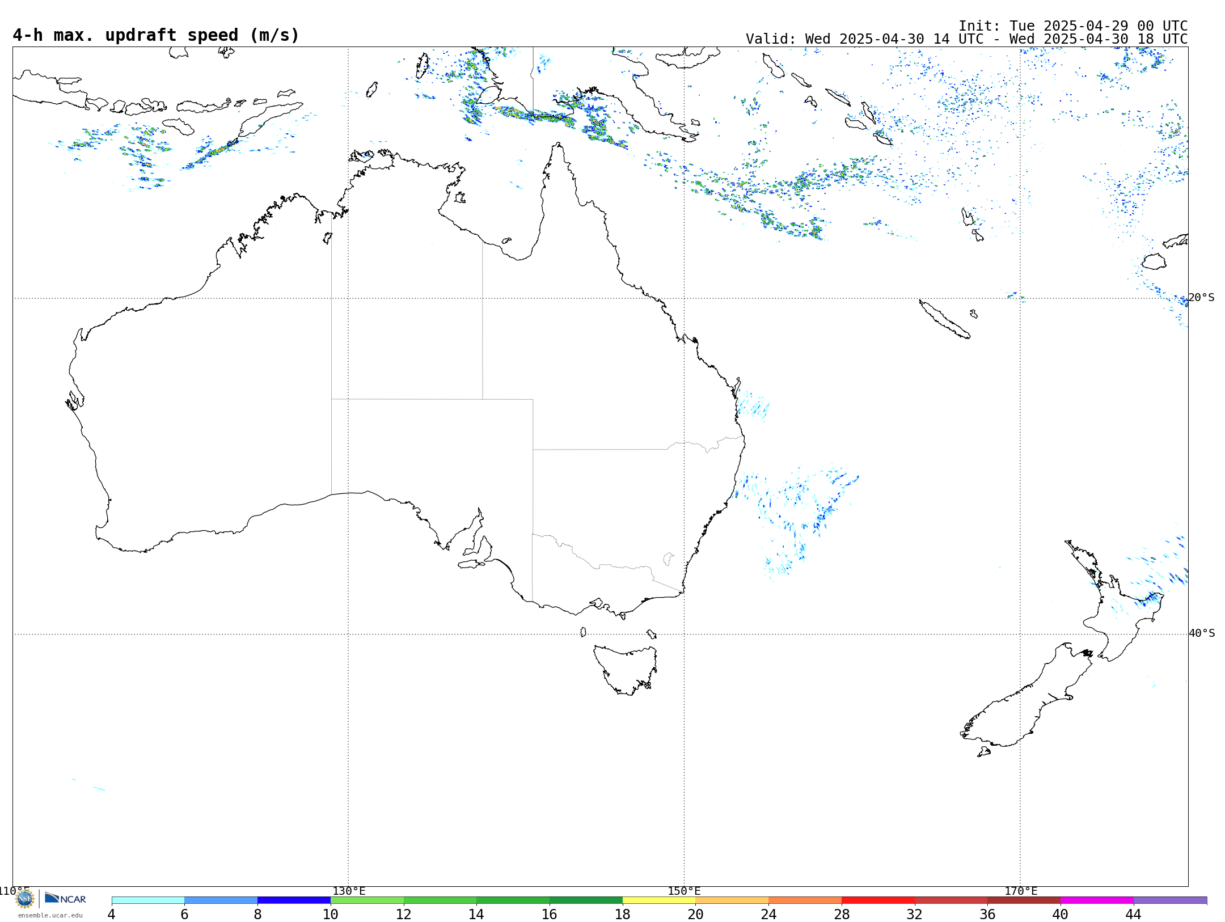Viewport: 1225px width, 922px height.
Task: Click the 'Init: Tue 2025-04-29 00 UTC' text
Action: (1072, 26)
